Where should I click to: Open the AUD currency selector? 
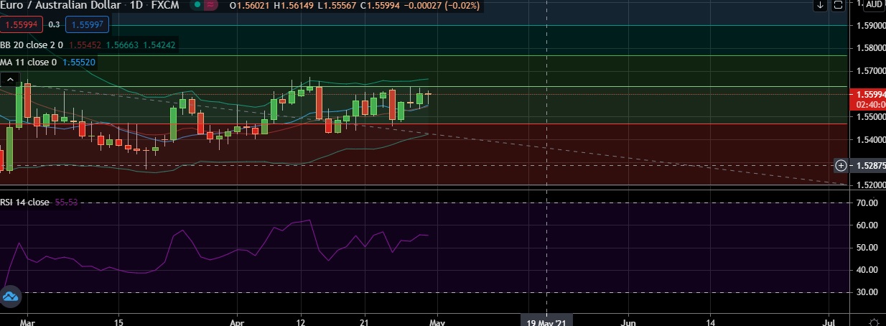pyautogui.click(x=873, y=4)
